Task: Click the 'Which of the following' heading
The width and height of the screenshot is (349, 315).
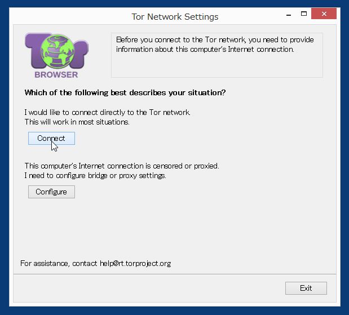Action: tap(125, 92)
